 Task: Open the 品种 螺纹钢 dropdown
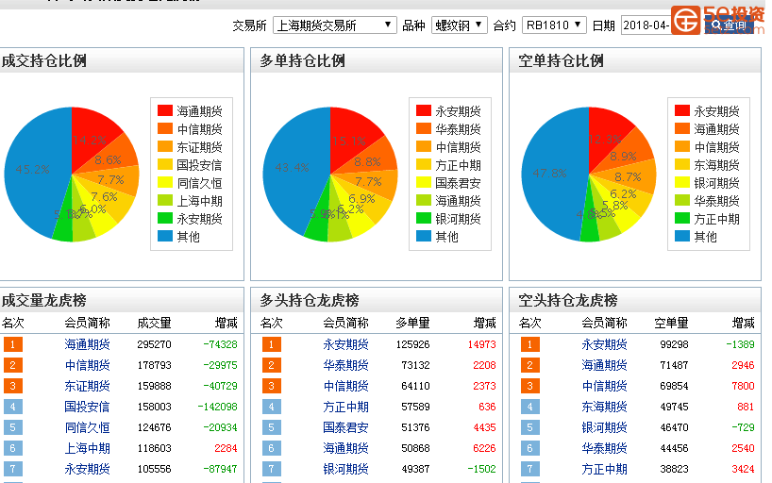tap(460, 25)
